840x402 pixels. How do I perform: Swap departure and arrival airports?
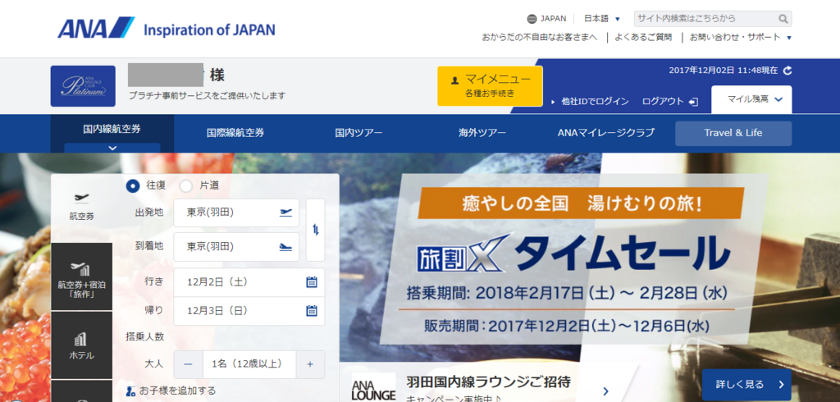tap(316, 230)
